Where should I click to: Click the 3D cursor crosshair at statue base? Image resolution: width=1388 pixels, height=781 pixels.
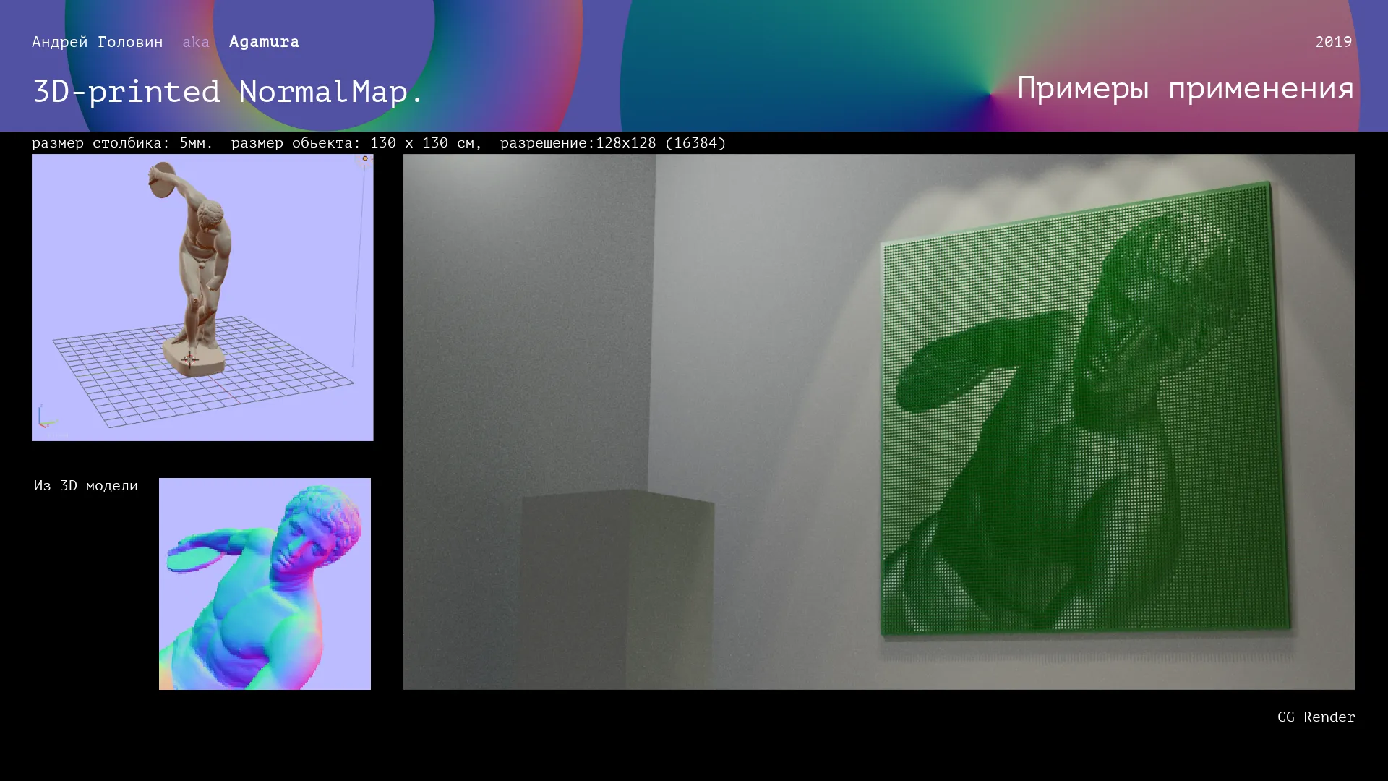[x=189, y=358]
